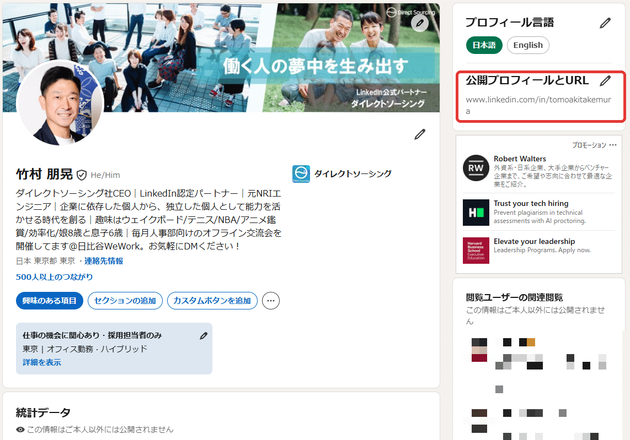Click the public profile URL text

538,105
